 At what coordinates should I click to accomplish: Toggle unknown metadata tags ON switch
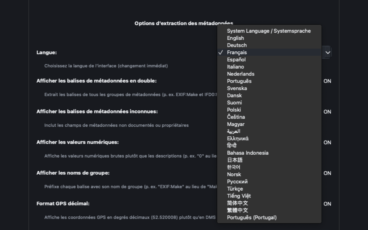[x=327, y=112]
